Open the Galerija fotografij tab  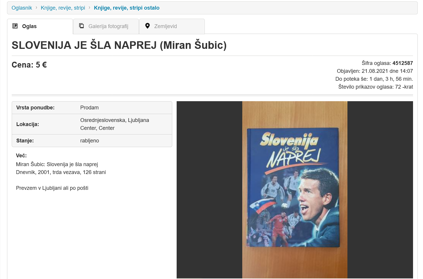(106, 26)
